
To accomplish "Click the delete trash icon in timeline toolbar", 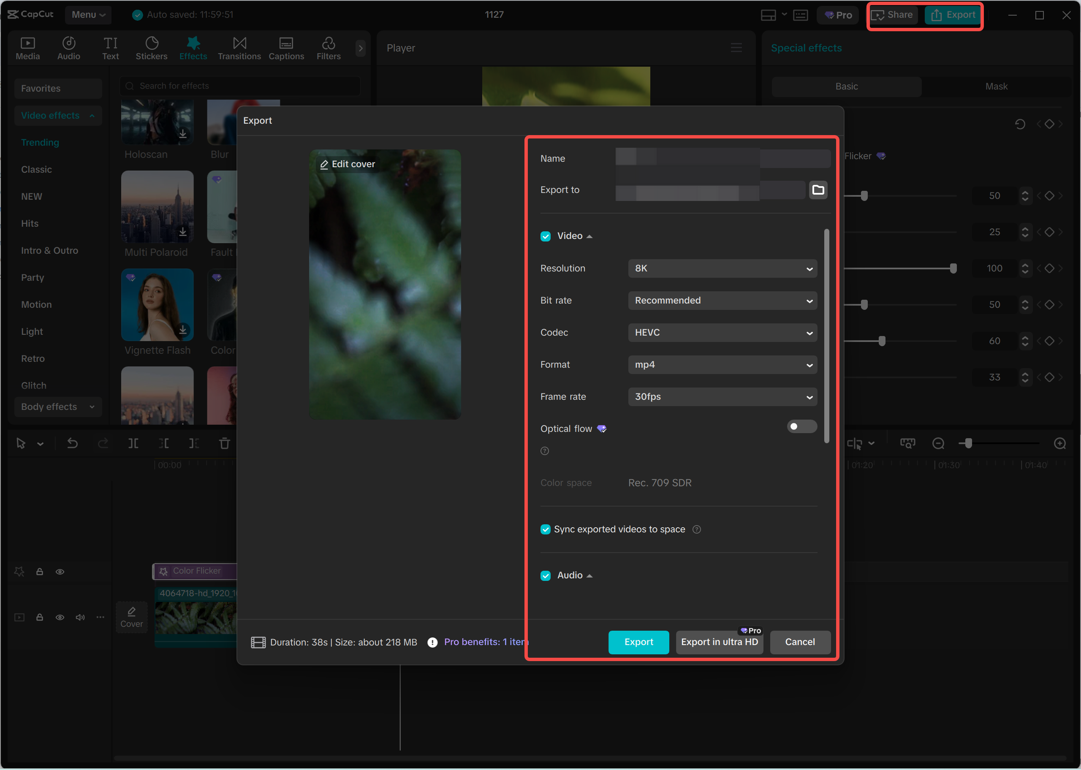I will pos(224,443).
